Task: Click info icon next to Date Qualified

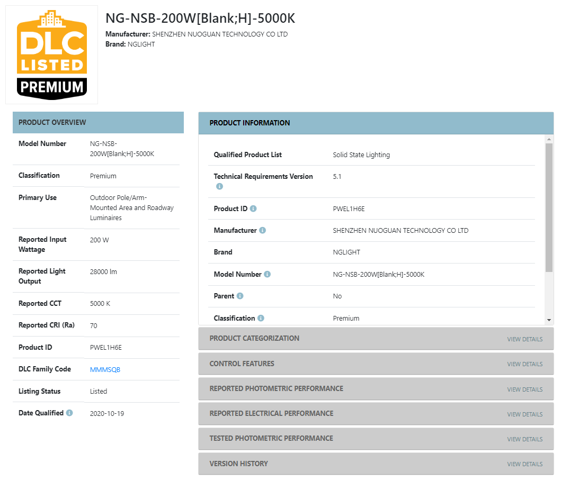Action: (x=69, y=413)
